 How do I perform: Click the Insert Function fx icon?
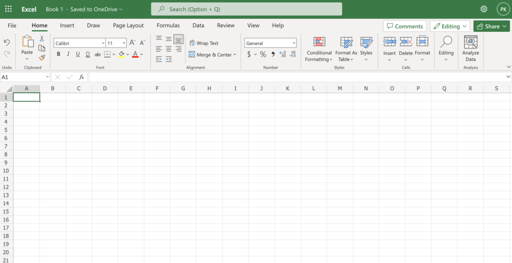[x=81, y=77]
